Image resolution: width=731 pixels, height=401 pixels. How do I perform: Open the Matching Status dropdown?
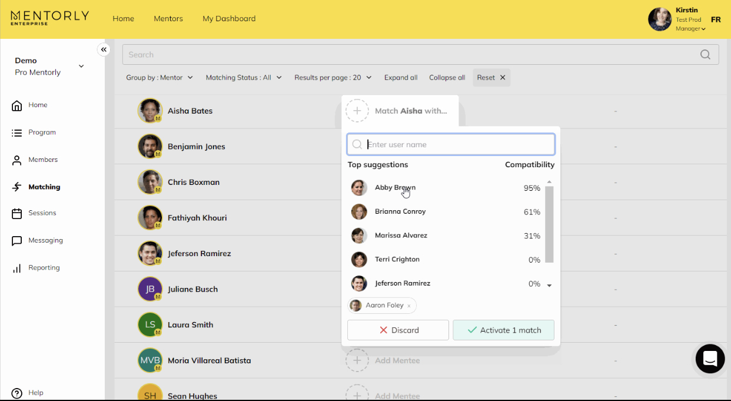[x=244, y=78]
